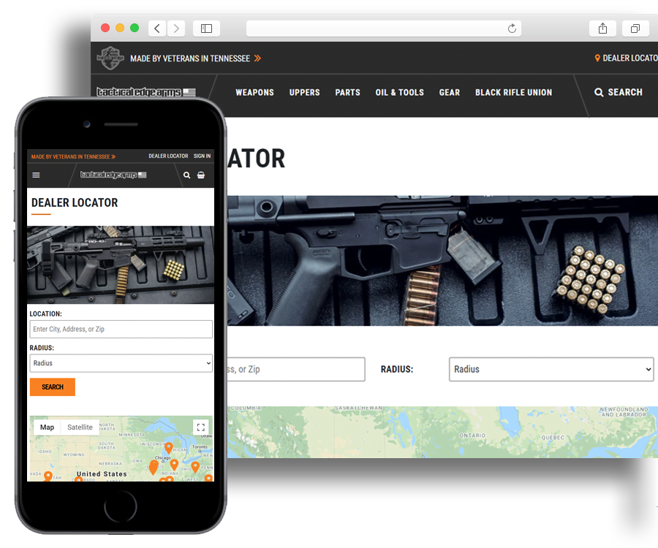Tap the dealer pin near Wisconsin
This screenshot has width=658, height=548.
pyautogui.click(x=169, y=448)
